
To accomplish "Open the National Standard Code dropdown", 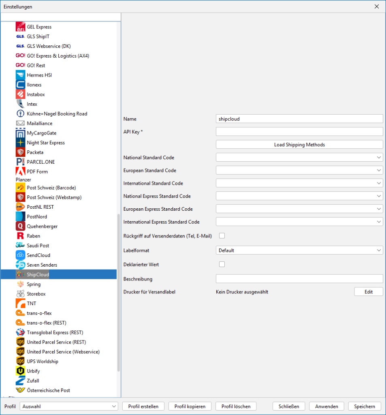I will pyautogui.click(x=299, y=157).
